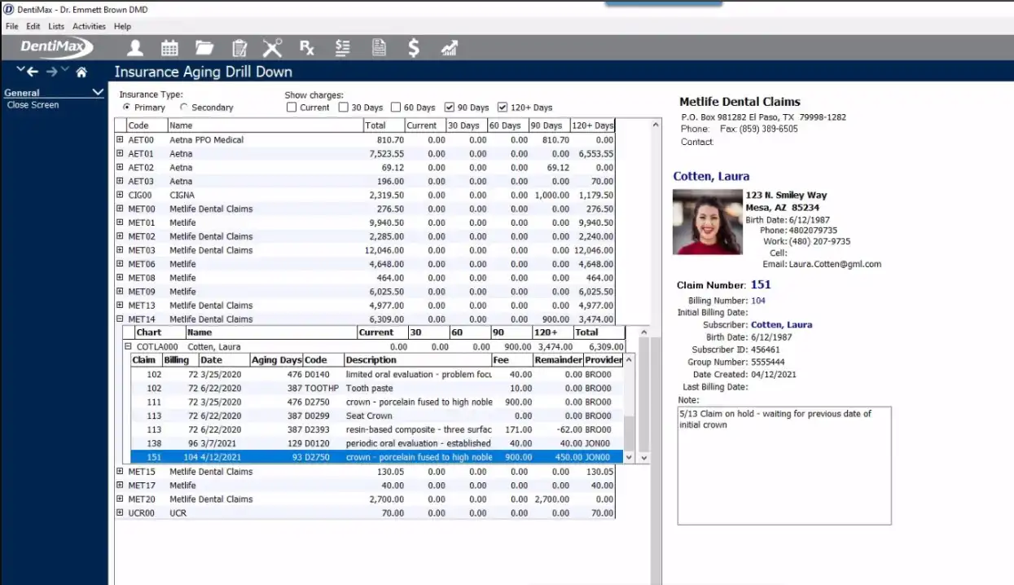The width and height of the screenshot is (1014, 585).
Task: Open the reports graph icon
Action: pyautogui.click(x=449, y=48)
